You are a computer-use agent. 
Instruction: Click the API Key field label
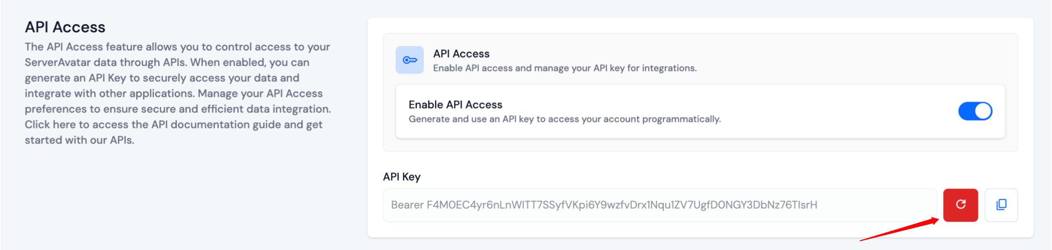pyautogui.click(x=401, y=176)
